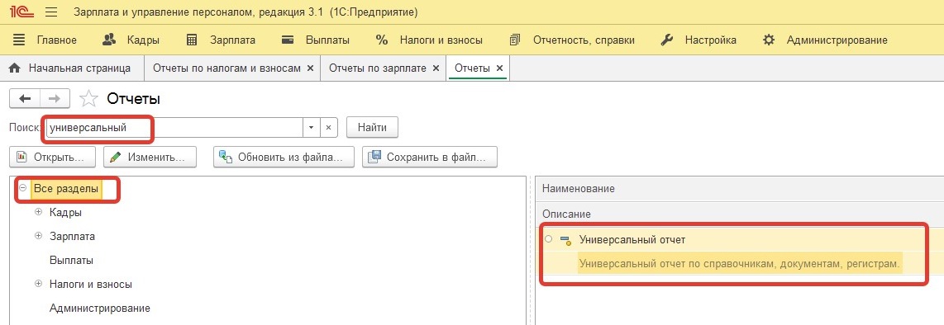Click the Настройка wrench icon
Image resolution: width=944 pixels, height=325 pixels.
coord(666,40)
